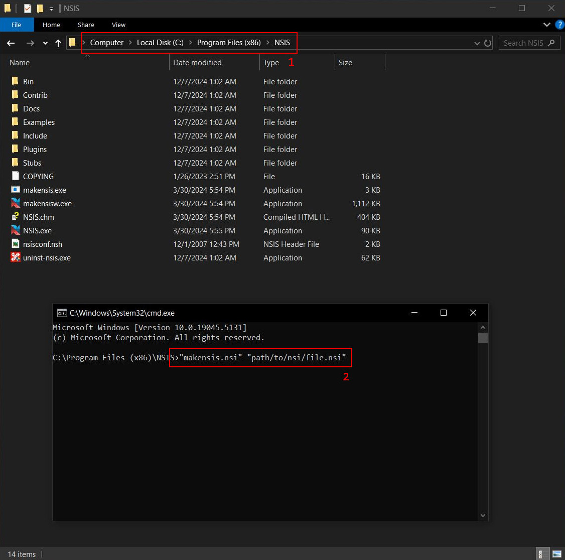Click the 'Compiled HTML H...' type cell
The height and width of the screenshot is (560, 565).
[296, 217]
